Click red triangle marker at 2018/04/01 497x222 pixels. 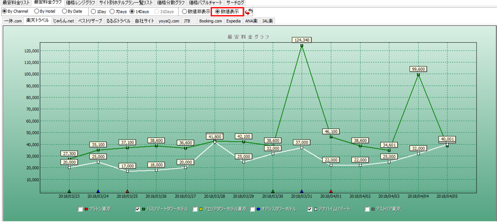coord(331,191)
